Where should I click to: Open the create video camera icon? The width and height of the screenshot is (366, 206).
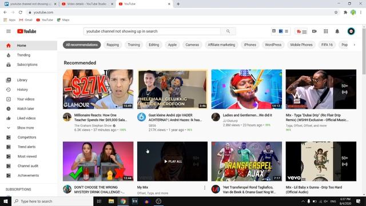315,31
